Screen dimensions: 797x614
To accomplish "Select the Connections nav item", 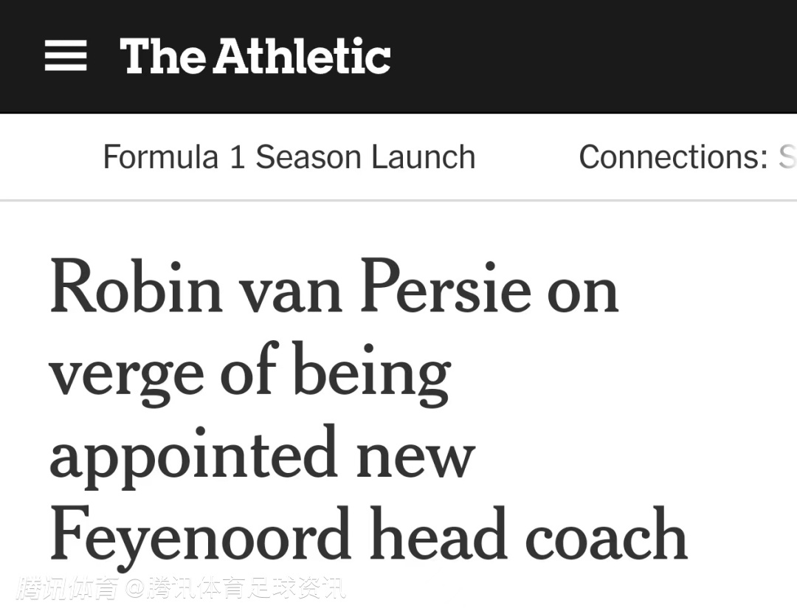I will point(673,157).
